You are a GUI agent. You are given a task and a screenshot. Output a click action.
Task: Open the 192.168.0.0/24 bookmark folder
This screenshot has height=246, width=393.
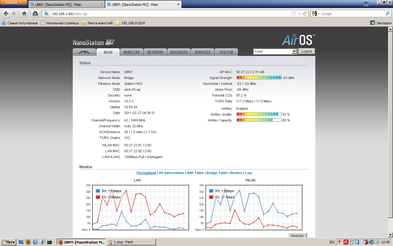[x=130, y=23]
